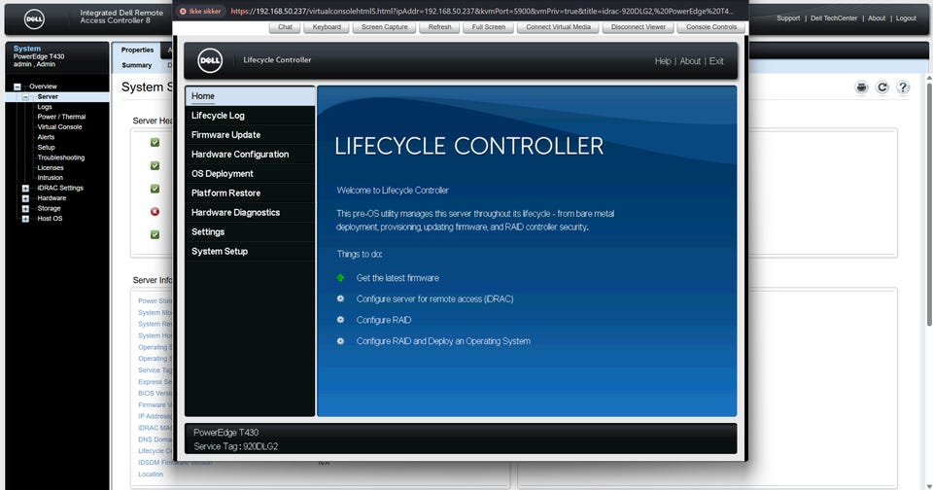Viewport: 933px width, 490px height.
Task: Click Configure server for remote access (iDRAC)
Action: pos(434,298)
